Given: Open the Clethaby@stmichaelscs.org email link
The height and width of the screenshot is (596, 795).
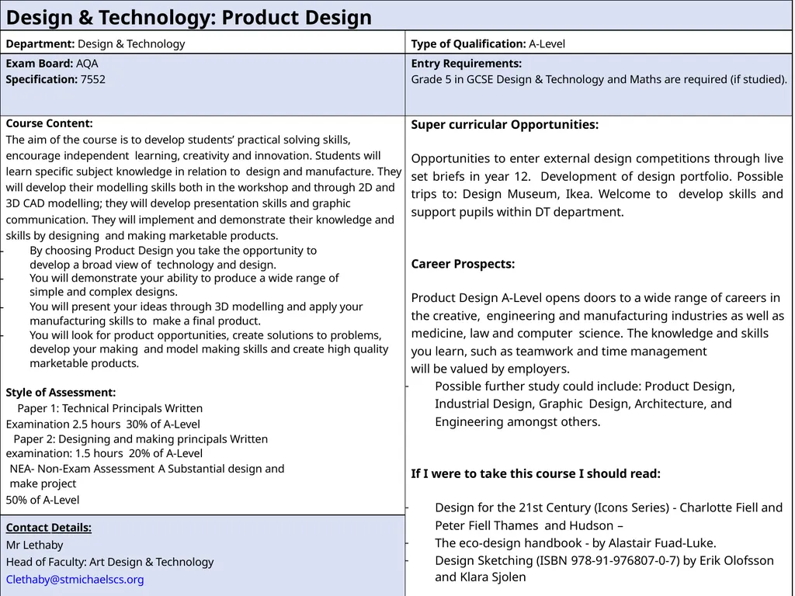Looking at the screenshot, I should click(75, 579).
